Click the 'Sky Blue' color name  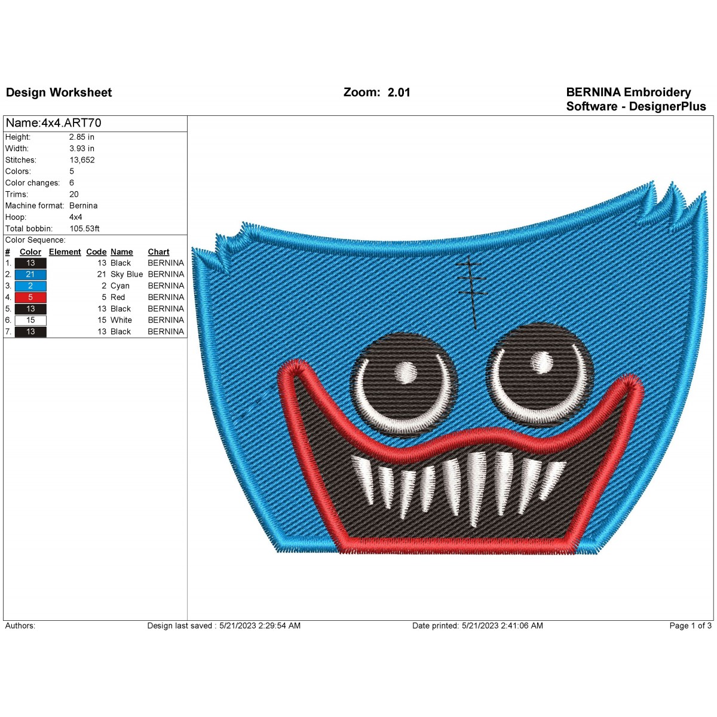(x=127, y=274)
